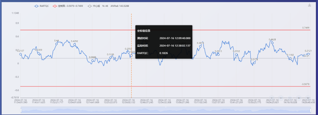
Task: Download the chart image
Action: [309, 5]
